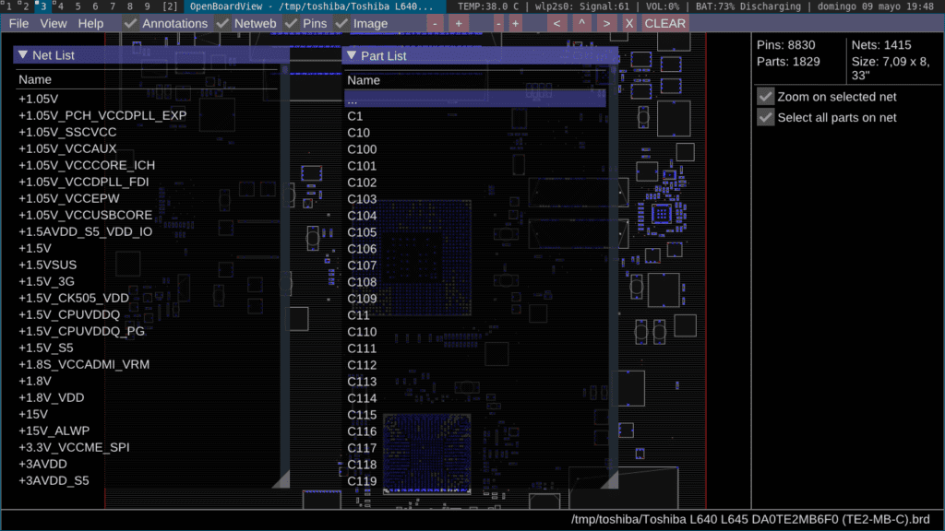Click the left arrow < button

(556, 23)
